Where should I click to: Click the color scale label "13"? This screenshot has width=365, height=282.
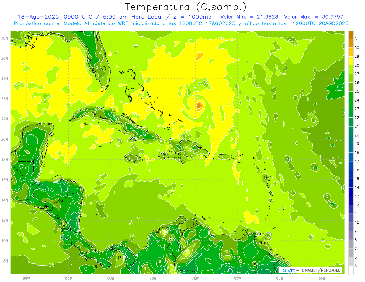coord(357,196)
